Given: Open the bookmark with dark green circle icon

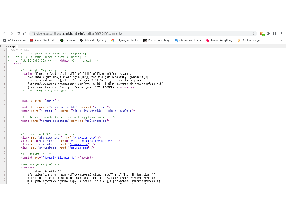Looking at the screenshot, I should (x=68, y=41).
